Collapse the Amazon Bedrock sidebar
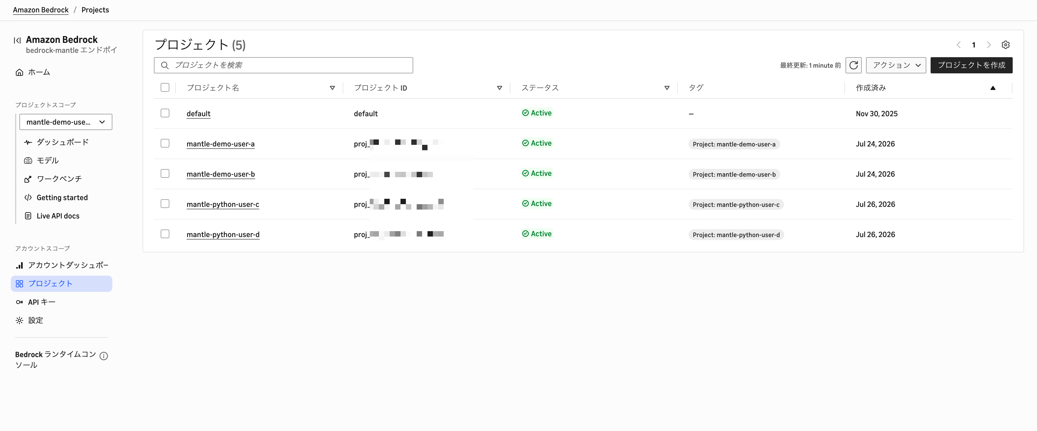This screenshot has height=431, width=1037. [17, 40]
